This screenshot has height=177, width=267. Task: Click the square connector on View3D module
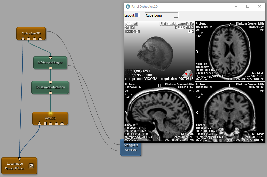(45, 123)
